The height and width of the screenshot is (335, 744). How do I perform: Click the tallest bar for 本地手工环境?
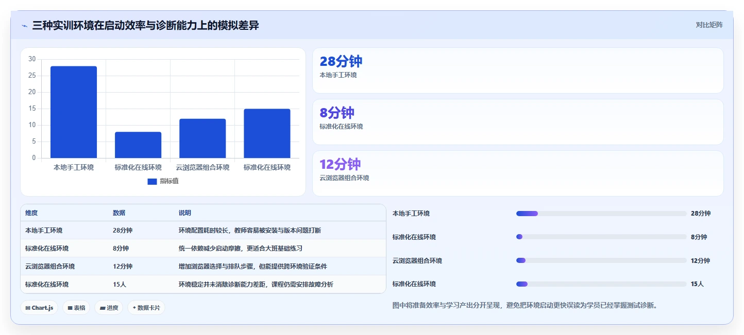(74, 112)
